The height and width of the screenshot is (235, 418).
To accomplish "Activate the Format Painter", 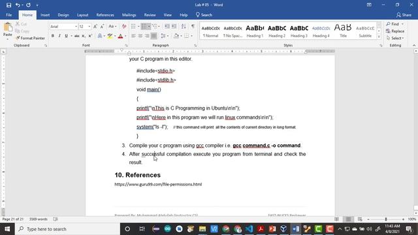I will pyautogui.click(x=30, y=38).
